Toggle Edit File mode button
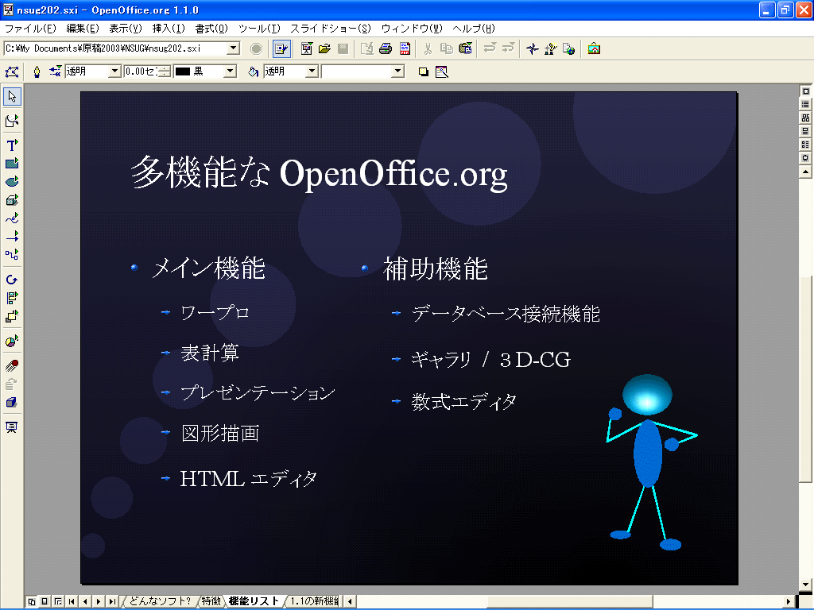The height and width of the screenshot is (610, 814). [x=281, y=48]
